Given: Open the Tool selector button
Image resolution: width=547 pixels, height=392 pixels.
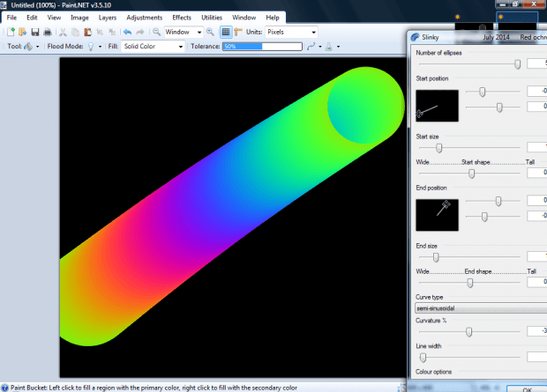Looking at the screenshot, I should pyautogui.click(x=30, y=46).
